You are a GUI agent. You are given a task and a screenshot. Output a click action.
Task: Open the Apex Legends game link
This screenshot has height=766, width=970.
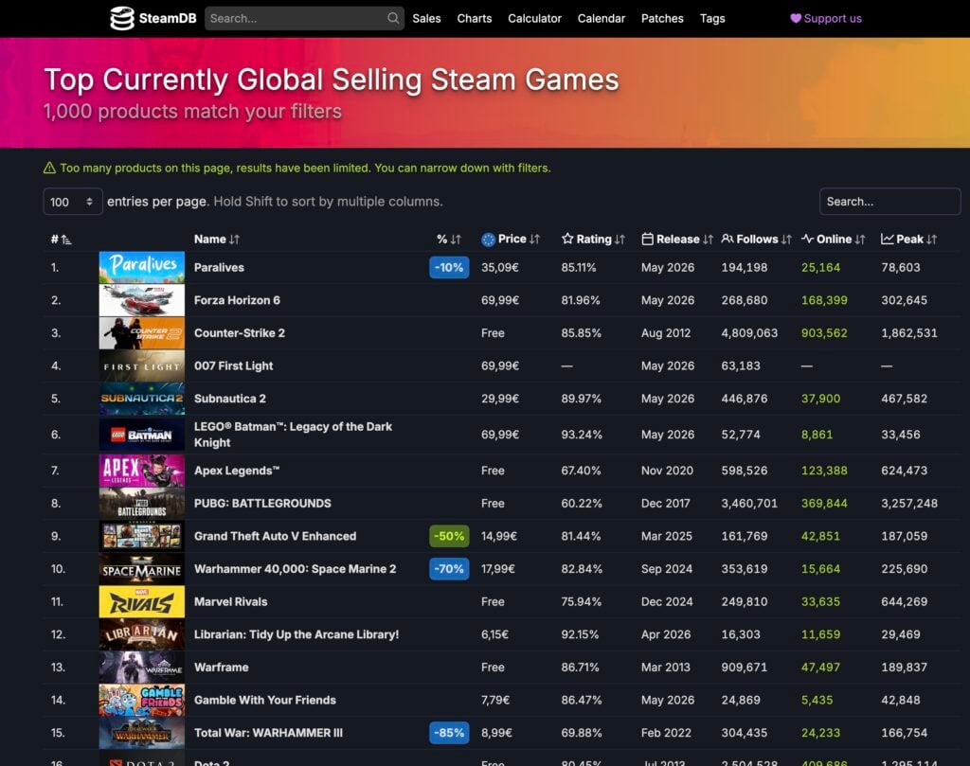pyautogui.click(x=237, y=471)
